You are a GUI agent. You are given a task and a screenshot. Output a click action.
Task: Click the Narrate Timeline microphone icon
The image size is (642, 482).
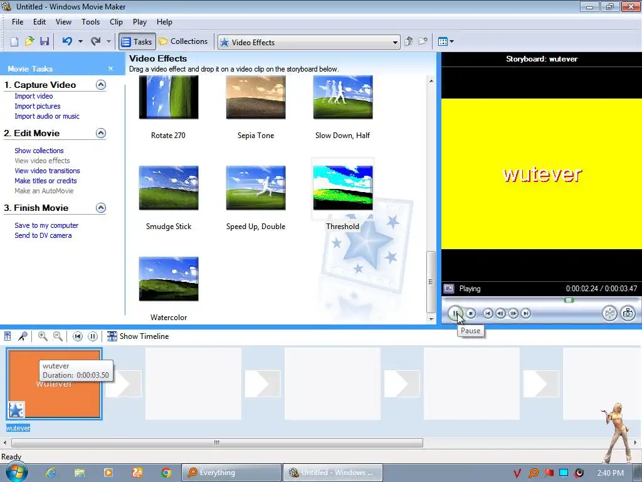[x=23, y=336]
